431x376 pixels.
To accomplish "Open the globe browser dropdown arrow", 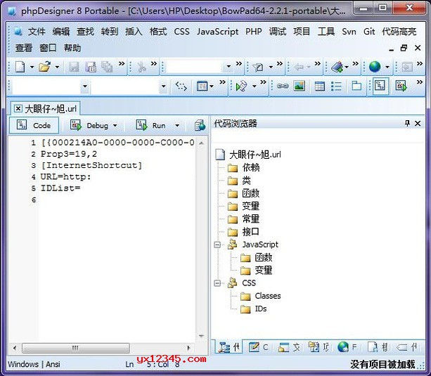I will [387, 67].
